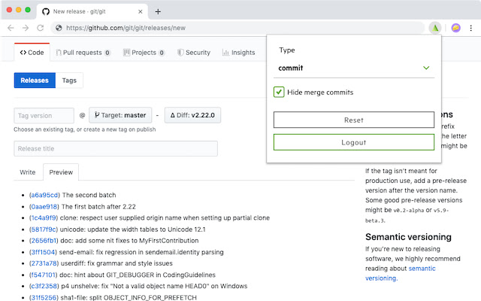Screen dimensions: 481x301
Task: Open the Diff: v2.22.0 dropdown
Action: [x=192, y=115]
